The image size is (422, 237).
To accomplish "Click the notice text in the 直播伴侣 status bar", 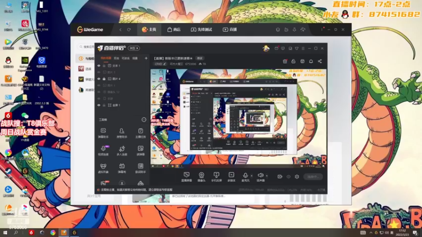I will point(136,190).
